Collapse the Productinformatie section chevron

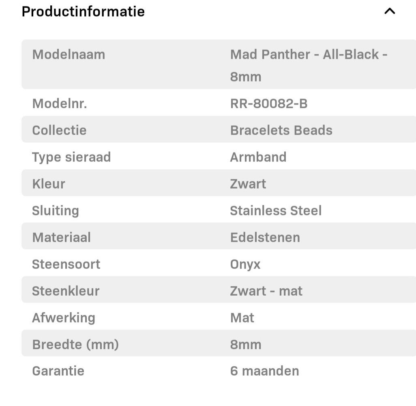(x=389, y=11)
